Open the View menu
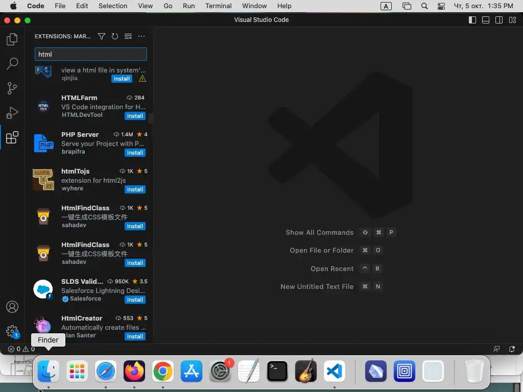The width and height of the screenshot is (523, 392). click(146, 6)
